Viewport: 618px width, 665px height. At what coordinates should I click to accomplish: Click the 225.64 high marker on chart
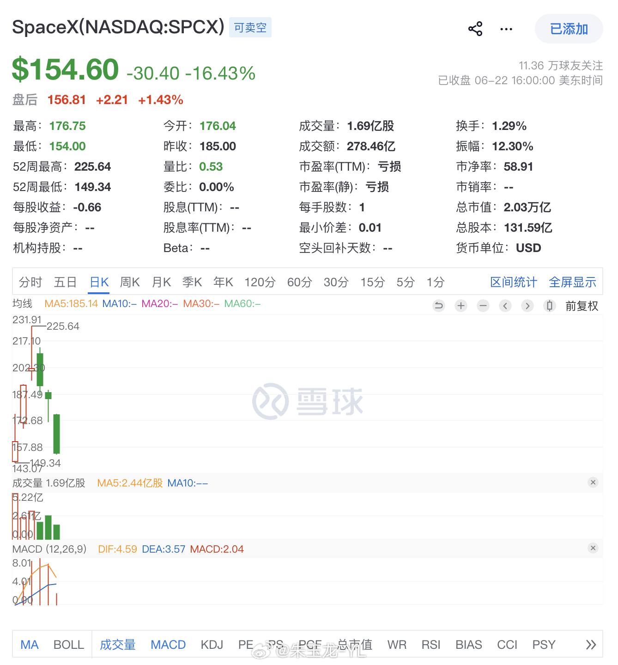(63, 326)
